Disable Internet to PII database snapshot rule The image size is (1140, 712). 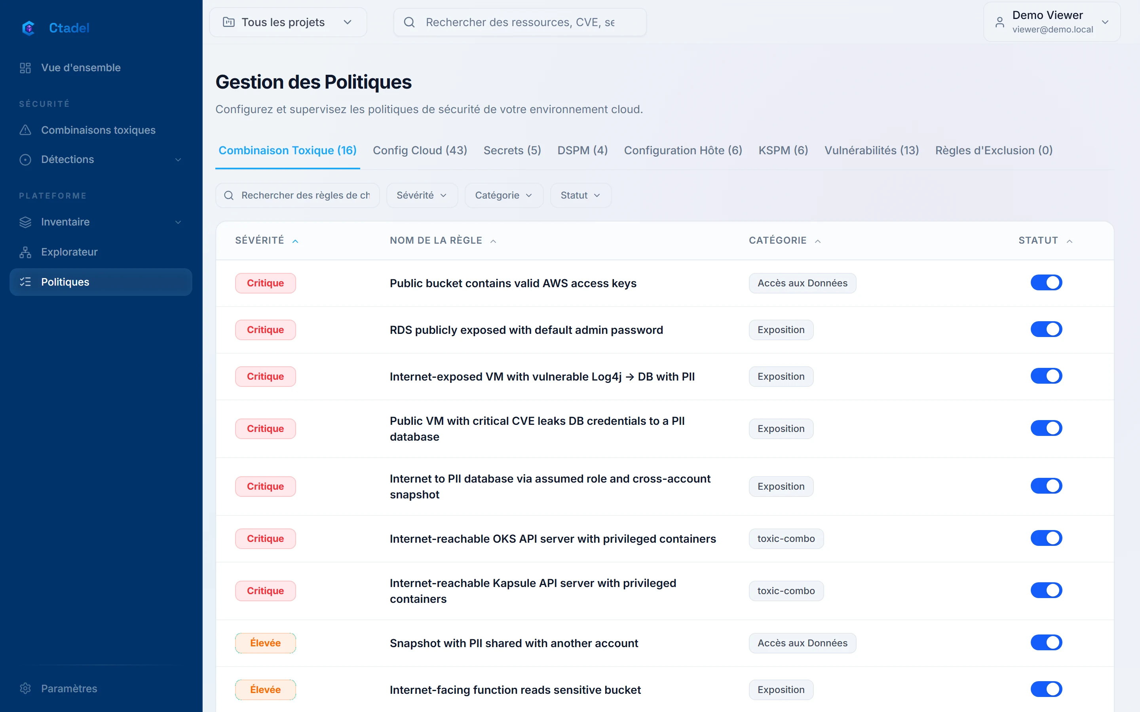click(1046, 486)
